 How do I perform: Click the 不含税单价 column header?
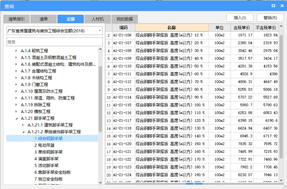tap(266, 28)
